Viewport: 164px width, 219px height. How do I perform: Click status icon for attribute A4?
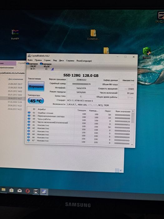[x=29, y=134]
